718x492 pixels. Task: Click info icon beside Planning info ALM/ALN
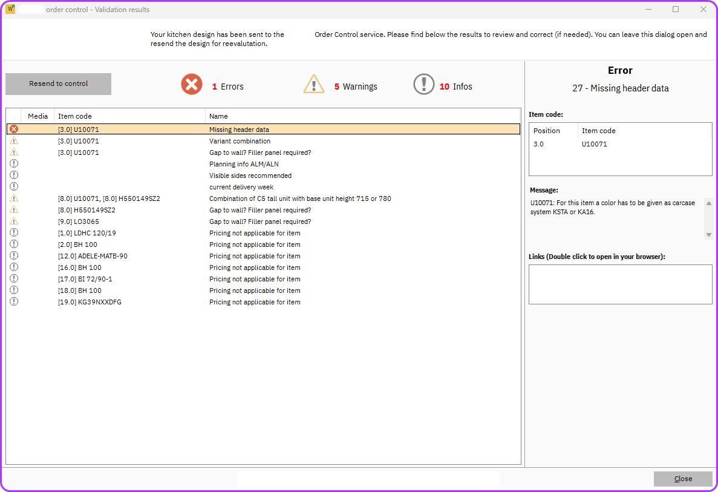click(14, 163)
